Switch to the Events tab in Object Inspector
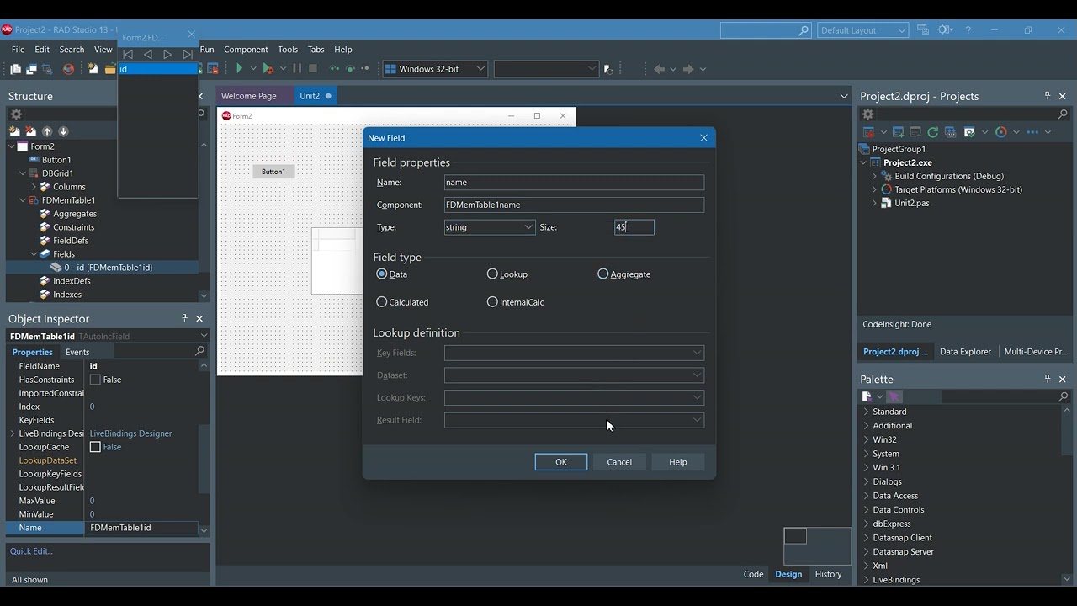The width and height of the screenshot is (1077, 606). tap(77, 352)
